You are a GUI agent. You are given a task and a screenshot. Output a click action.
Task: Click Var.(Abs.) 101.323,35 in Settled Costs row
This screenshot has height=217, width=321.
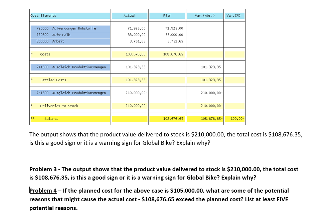211,80
